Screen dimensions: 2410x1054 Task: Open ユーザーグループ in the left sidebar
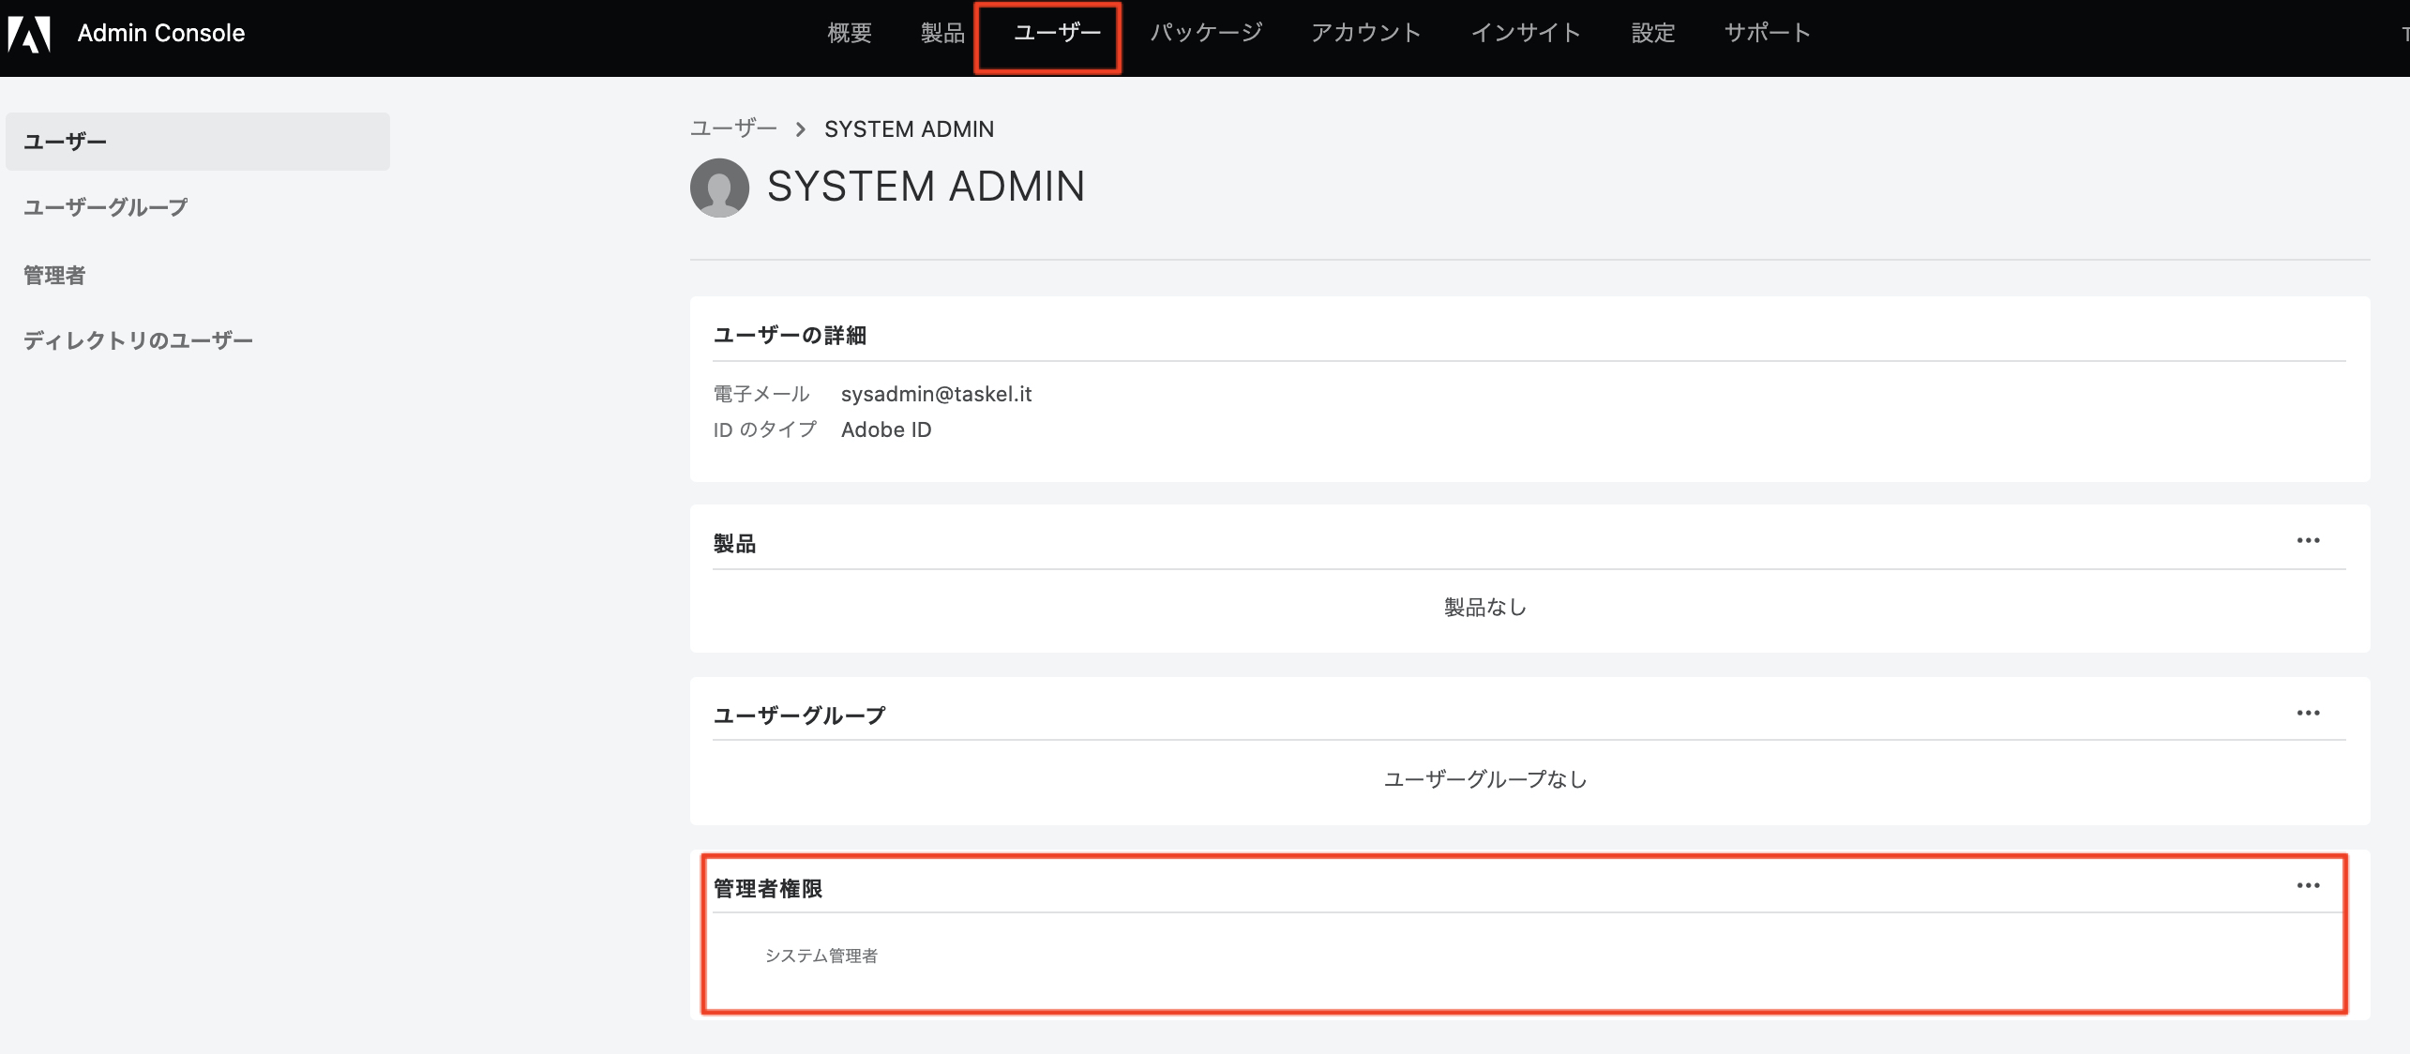(x=106, y=207)
